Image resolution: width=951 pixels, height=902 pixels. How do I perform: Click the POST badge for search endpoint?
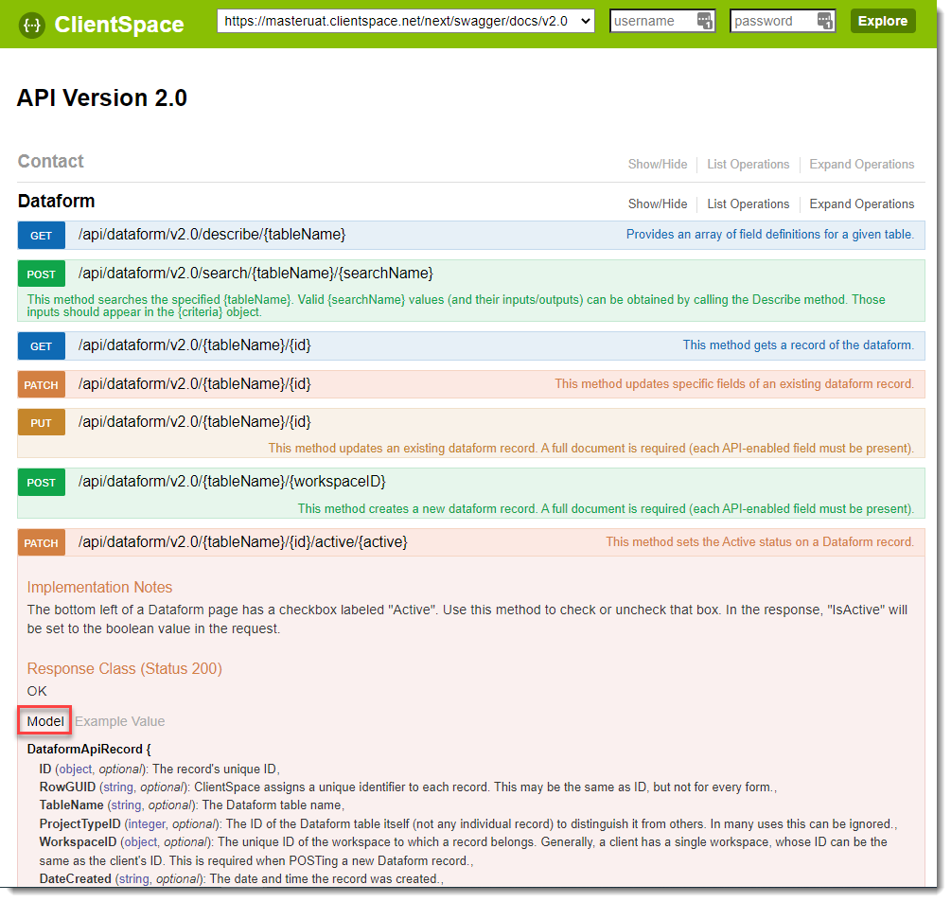(42, 274)
